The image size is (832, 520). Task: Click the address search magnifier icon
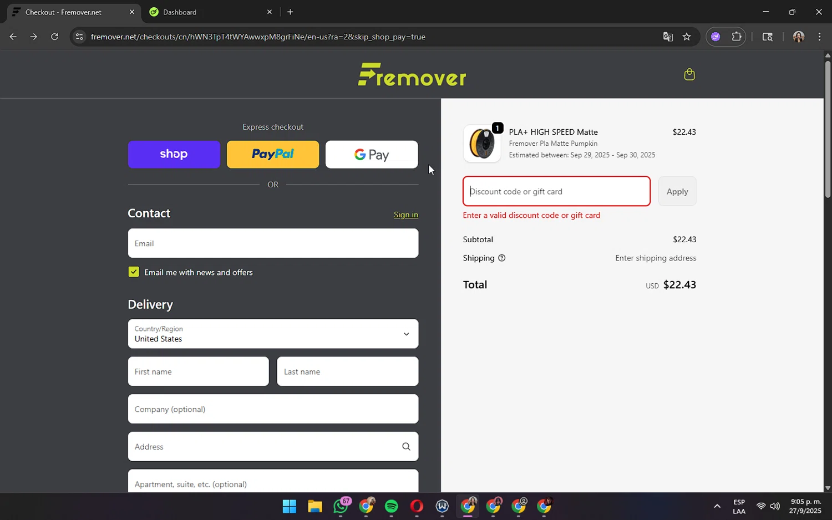(406, 447)
